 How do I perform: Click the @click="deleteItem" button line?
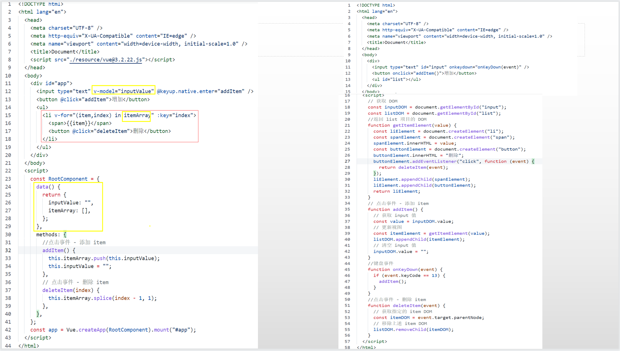click(109, 131)
